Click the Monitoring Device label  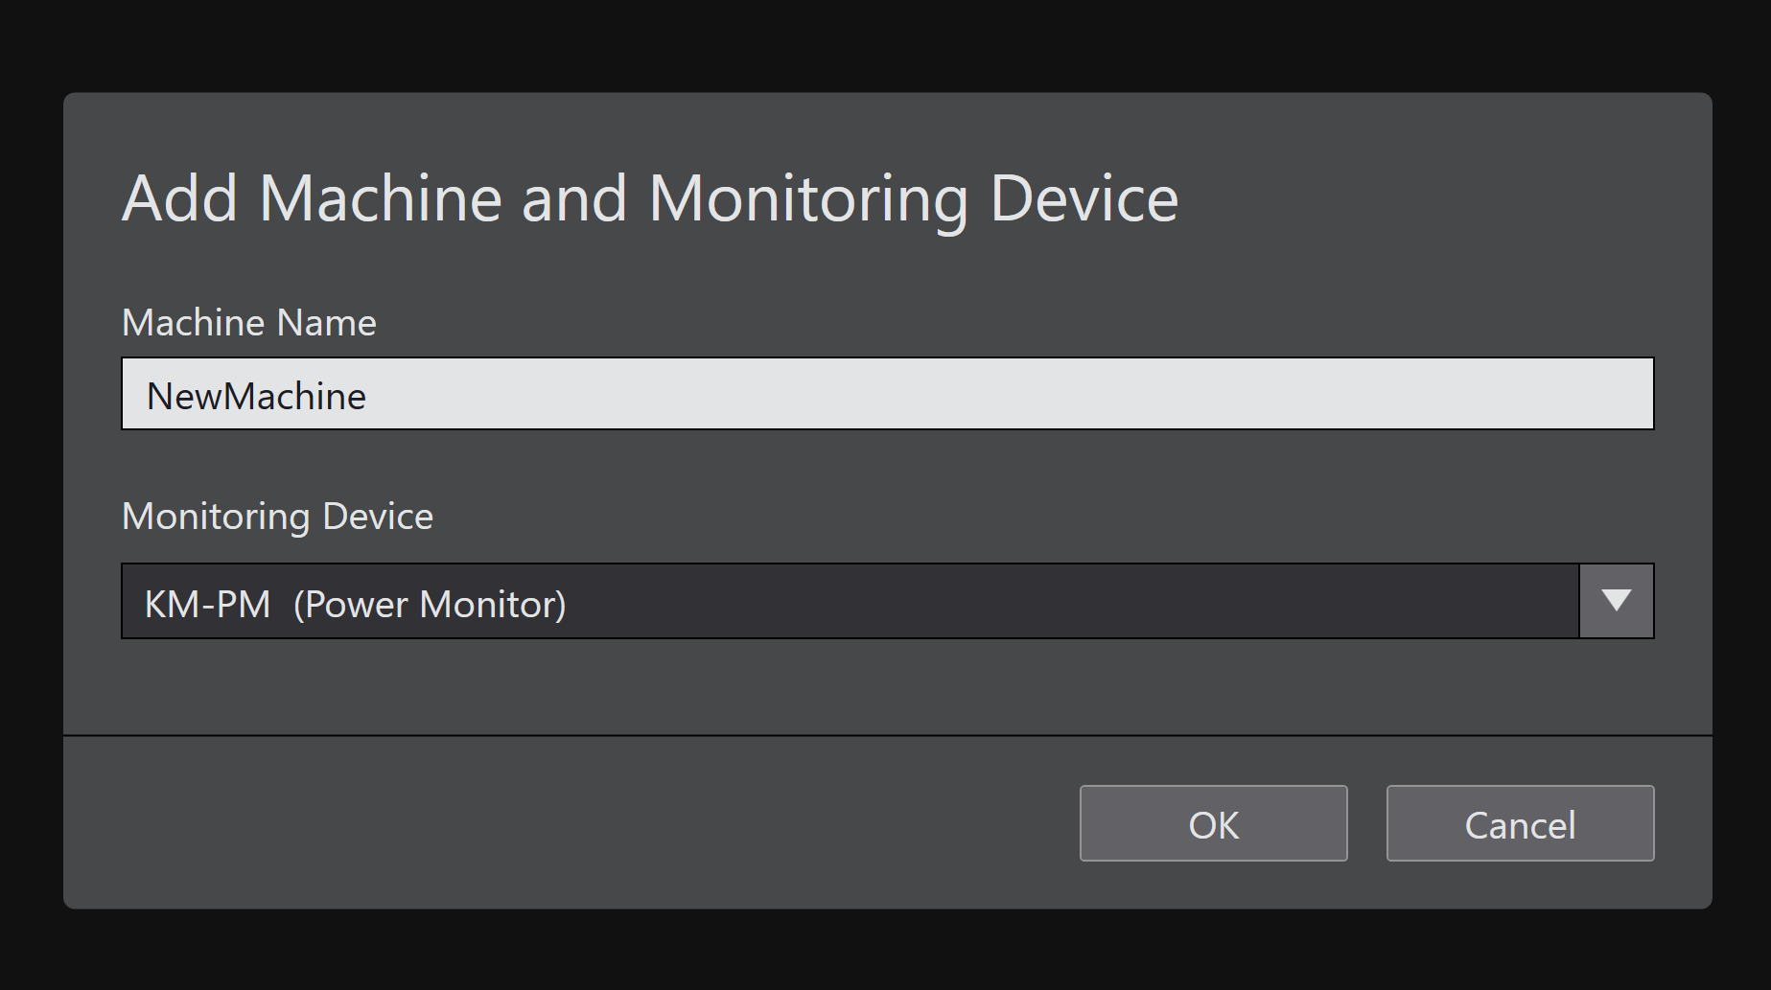[278, 517]
